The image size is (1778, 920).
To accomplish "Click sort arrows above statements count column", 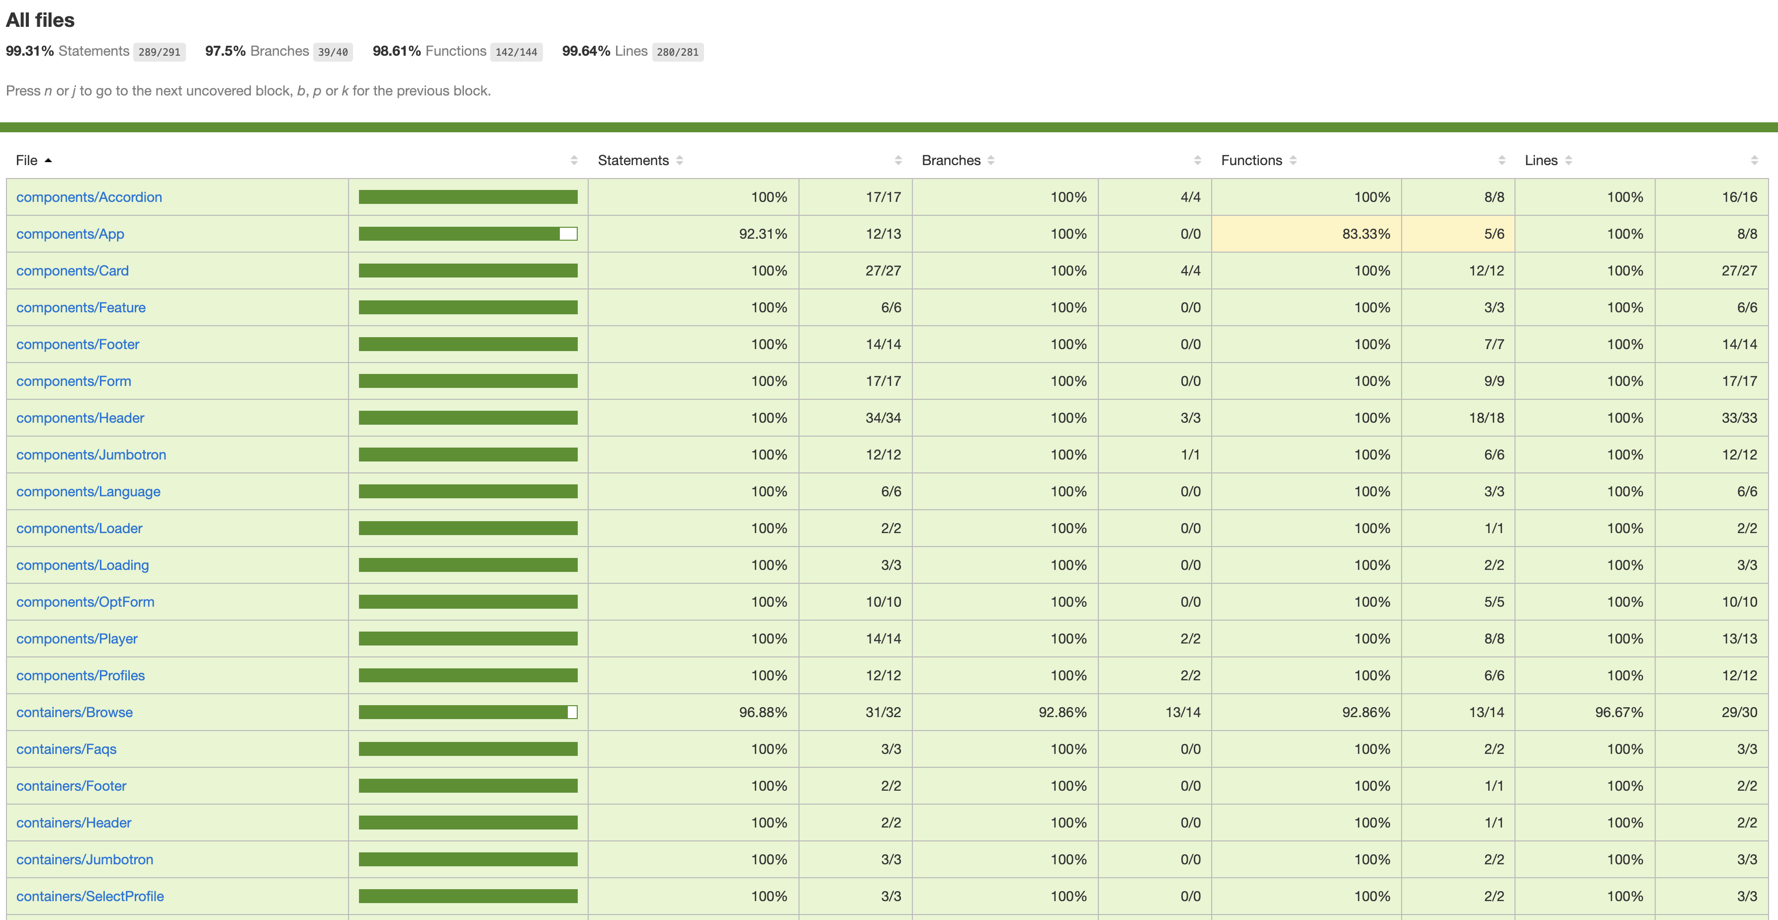I will [898, 161].
